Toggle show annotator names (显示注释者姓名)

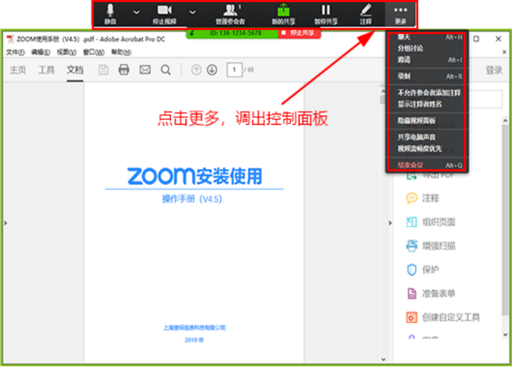click(x=426, y=104)
